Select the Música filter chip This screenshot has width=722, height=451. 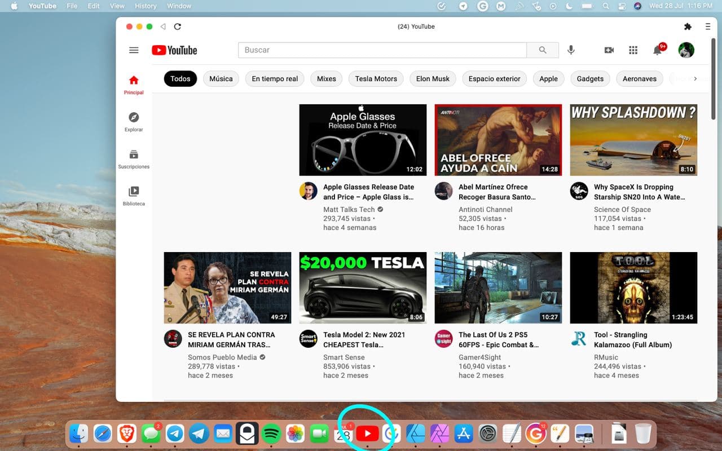pyautogui.click(x=221, y=79)
